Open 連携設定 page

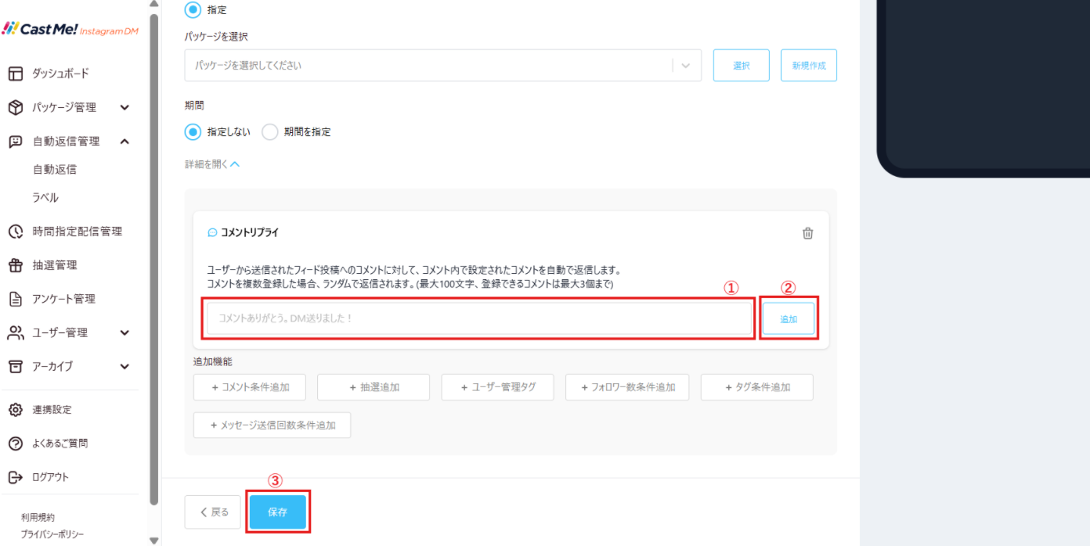click(x=52, y=410)
